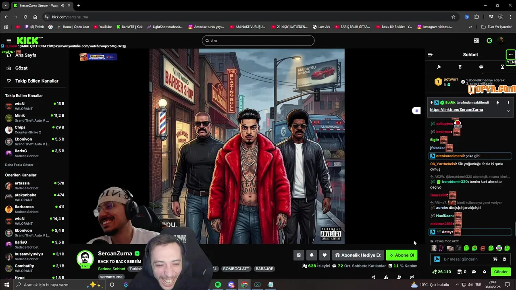Click Abonelik Hediye Et button

tap(358, 255)
